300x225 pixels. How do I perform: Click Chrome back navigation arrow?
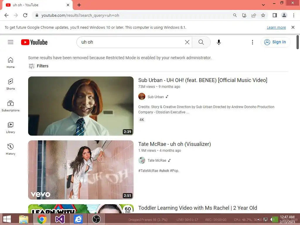point(6,15)
